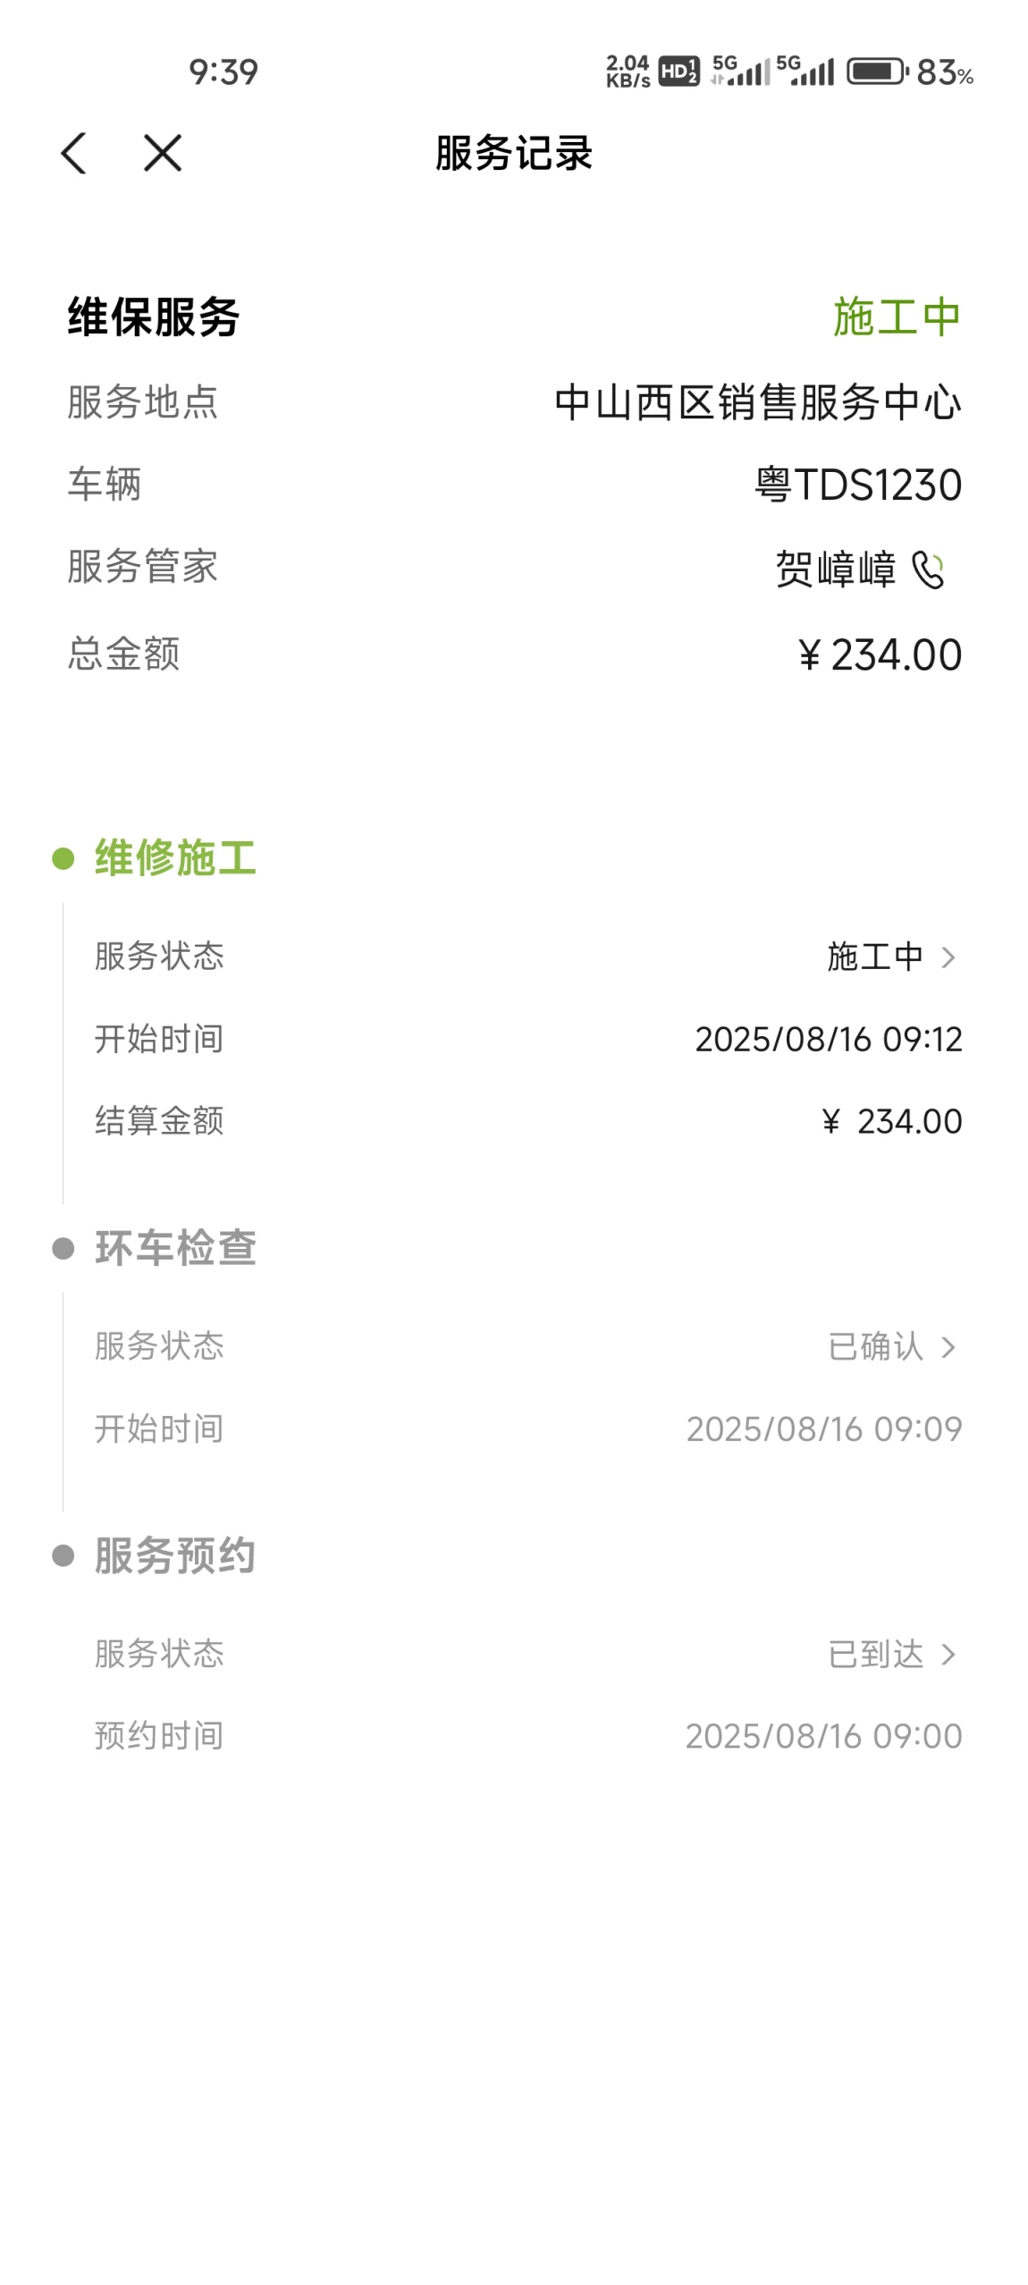Expand the 已到达 status chevron
The height and width of the screenshot is (2285, 1028).
948,1655
